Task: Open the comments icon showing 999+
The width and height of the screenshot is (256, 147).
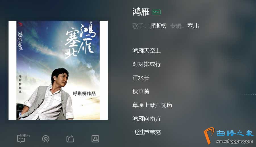Action: point(21,139)
